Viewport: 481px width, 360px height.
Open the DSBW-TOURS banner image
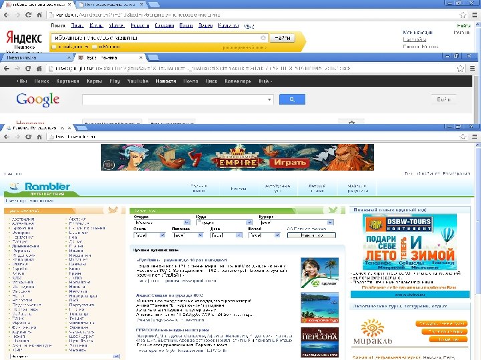click(x=410, y=241)
